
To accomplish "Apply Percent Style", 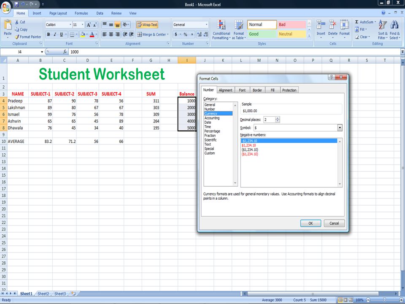I will click(x=186, y=34).
